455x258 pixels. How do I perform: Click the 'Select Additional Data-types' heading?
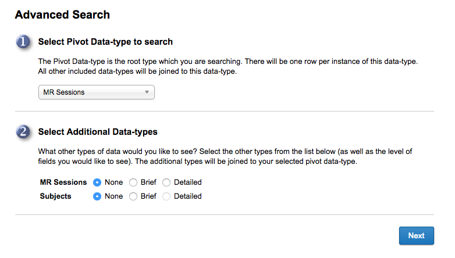coord(98,132)
